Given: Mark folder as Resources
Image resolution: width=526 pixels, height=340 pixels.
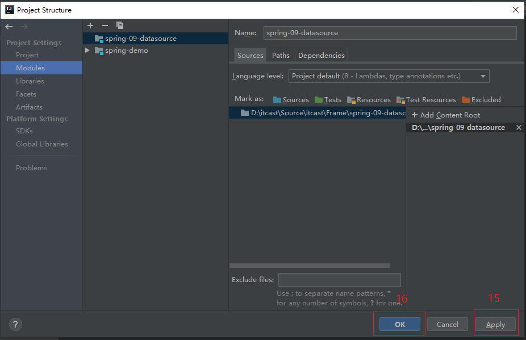Looking at the screenshot, I should (369, 99).
